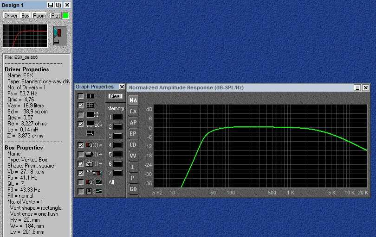Click the 'Type: Vented Box' line
Screen dimensions: 376x237
point(27,160)
